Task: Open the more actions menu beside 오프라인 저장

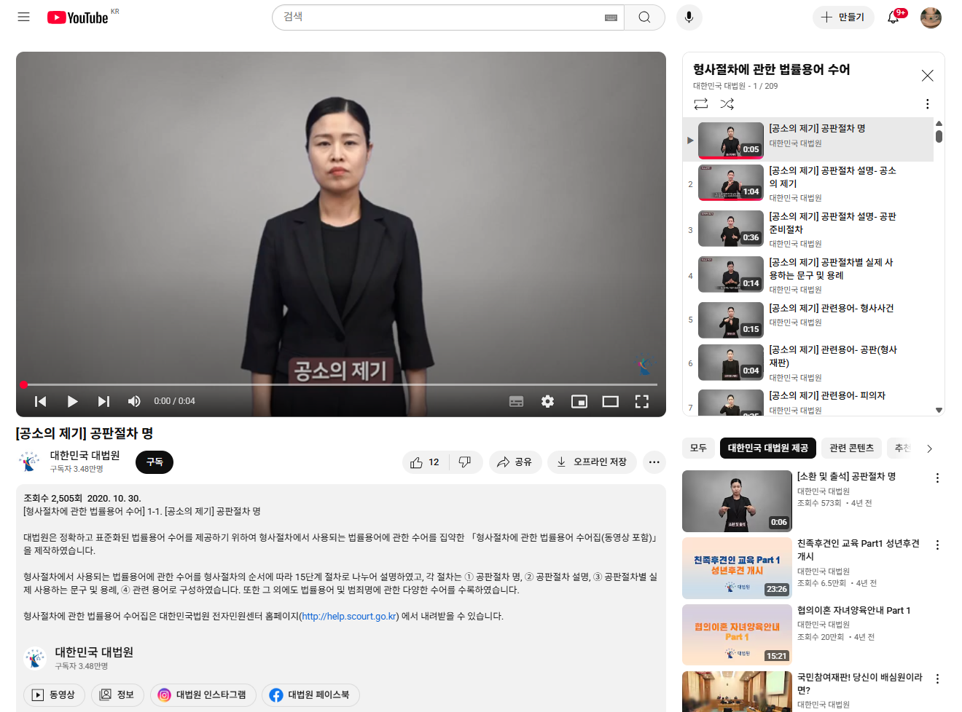Action: click(x=654, y=462)
